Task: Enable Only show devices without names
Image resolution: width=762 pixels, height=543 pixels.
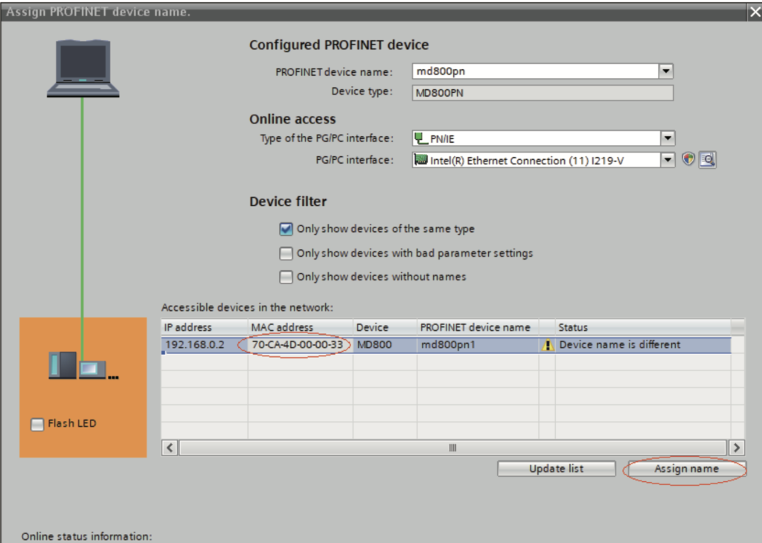Action: point(286,277)
